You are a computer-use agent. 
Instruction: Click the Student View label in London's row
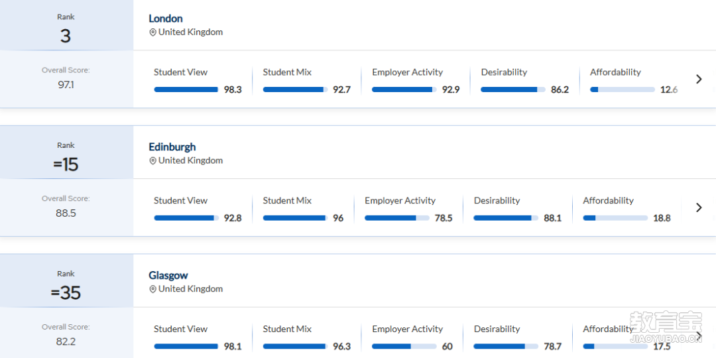click(x=180, y=72)
